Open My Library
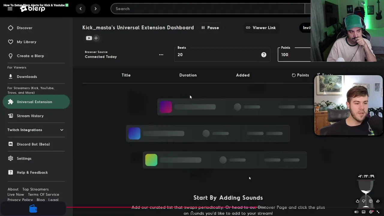384x216 pixels. tap(26, 42)
